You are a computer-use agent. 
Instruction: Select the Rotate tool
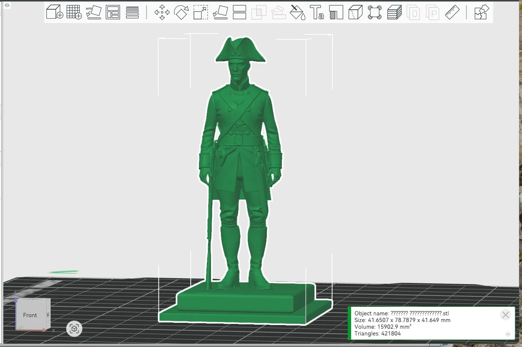point(181,12)
